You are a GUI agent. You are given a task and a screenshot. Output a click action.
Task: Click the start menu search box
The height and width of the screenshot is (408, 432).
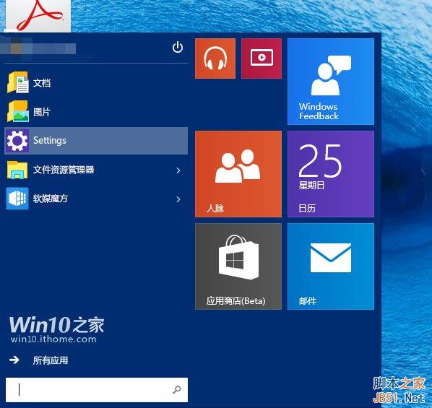click(x=97, y=390)
